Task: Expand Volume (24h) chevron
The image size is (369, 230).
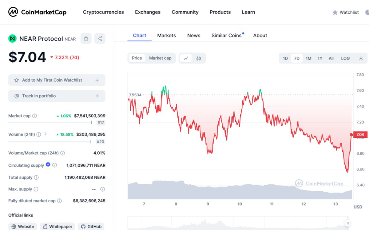Action: 46,134
